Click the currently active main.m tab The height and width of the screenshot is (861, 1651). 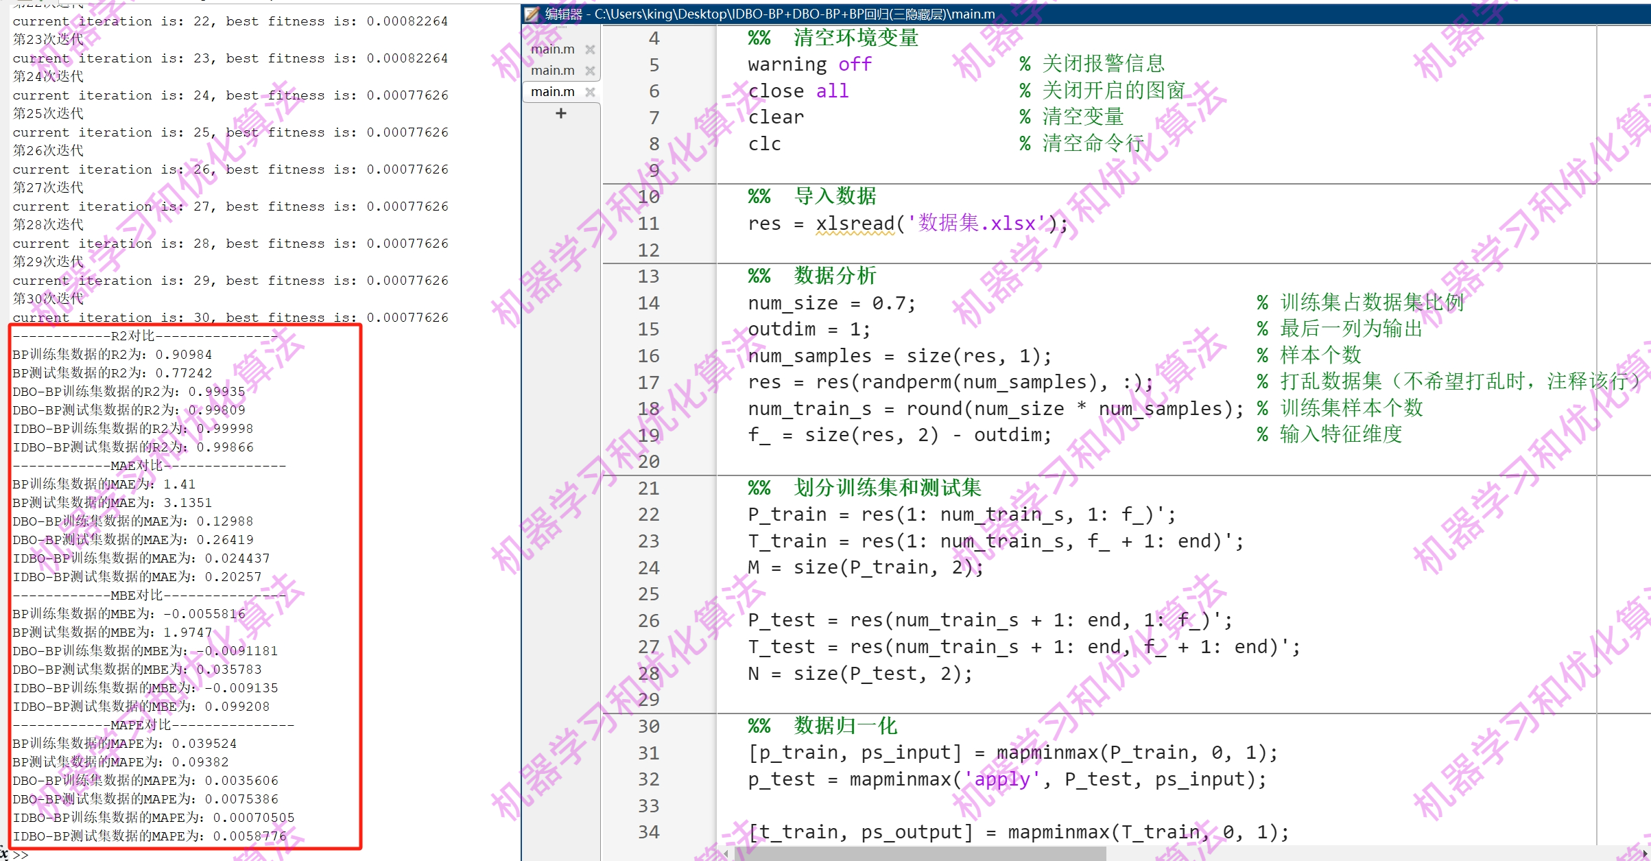pyautogui.click(x=552, y=91)
